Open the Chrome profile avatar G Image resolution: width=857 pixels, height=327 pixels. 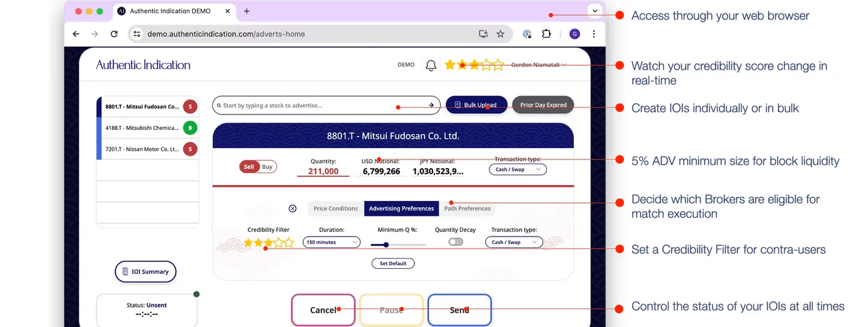coord(574,34)
